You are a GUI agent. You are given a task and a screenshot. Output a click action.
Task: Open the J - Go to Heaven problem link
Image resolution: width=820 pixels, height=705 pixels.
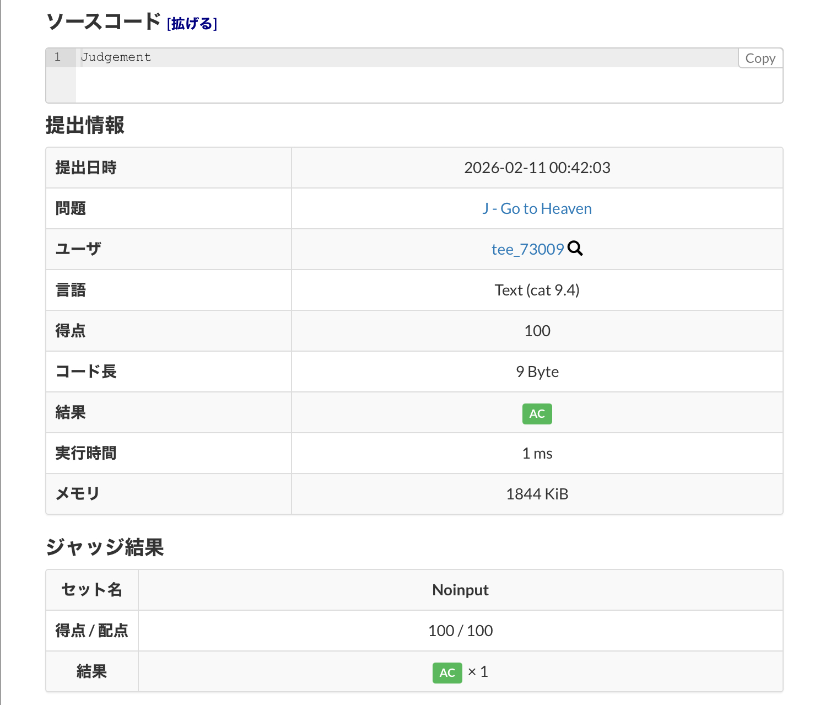pos(537,209)
